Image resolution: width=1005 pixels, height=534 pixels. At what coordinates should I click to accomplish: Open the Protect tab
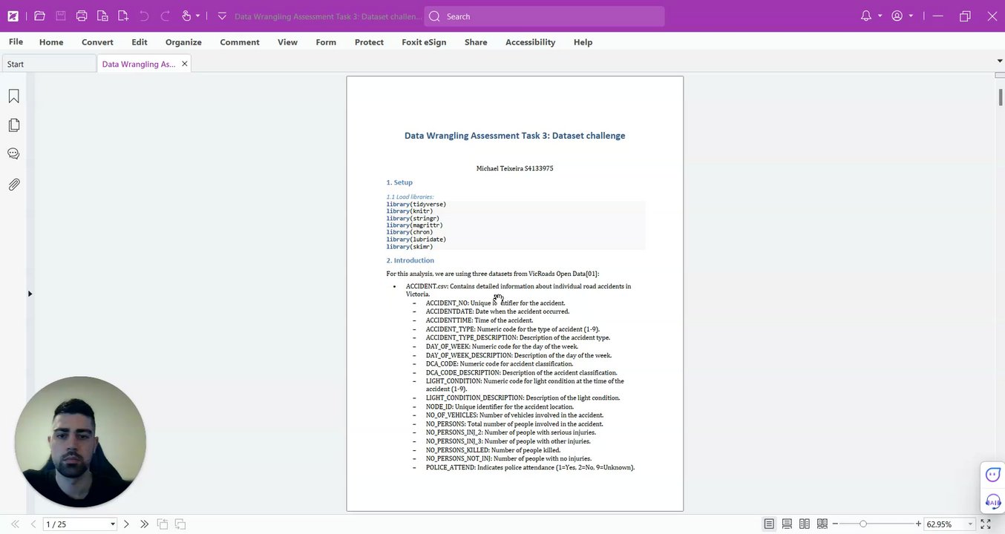[369, 42]
